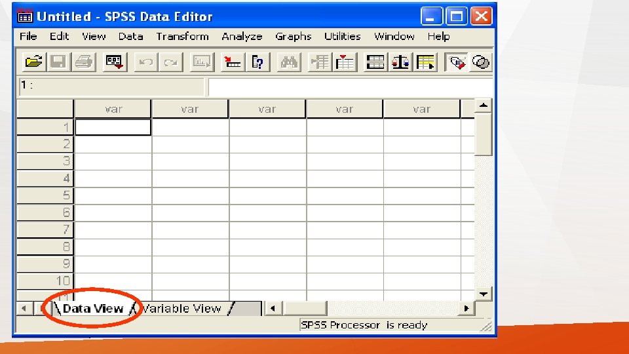Click the Go to Chart icon

[x=202, y=62]
